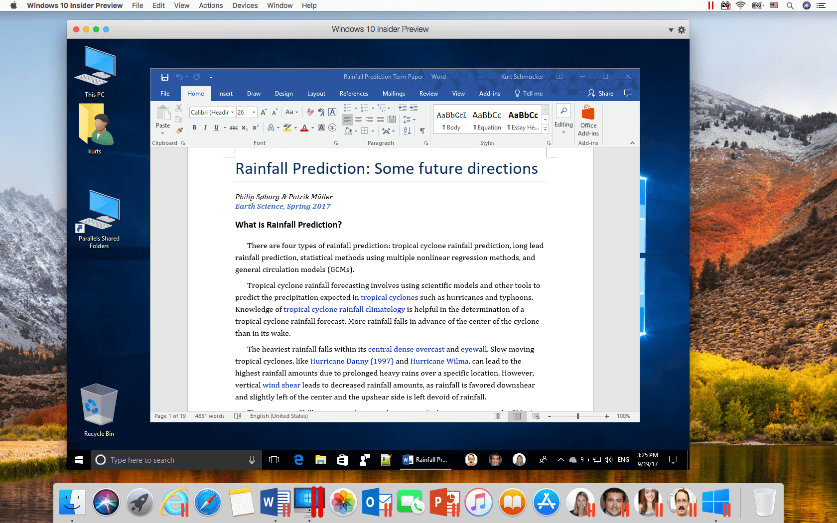Expand the Styles gallery more arrow
The height and width of the screenshot is (523, 837).
click(x=546, y=129)
